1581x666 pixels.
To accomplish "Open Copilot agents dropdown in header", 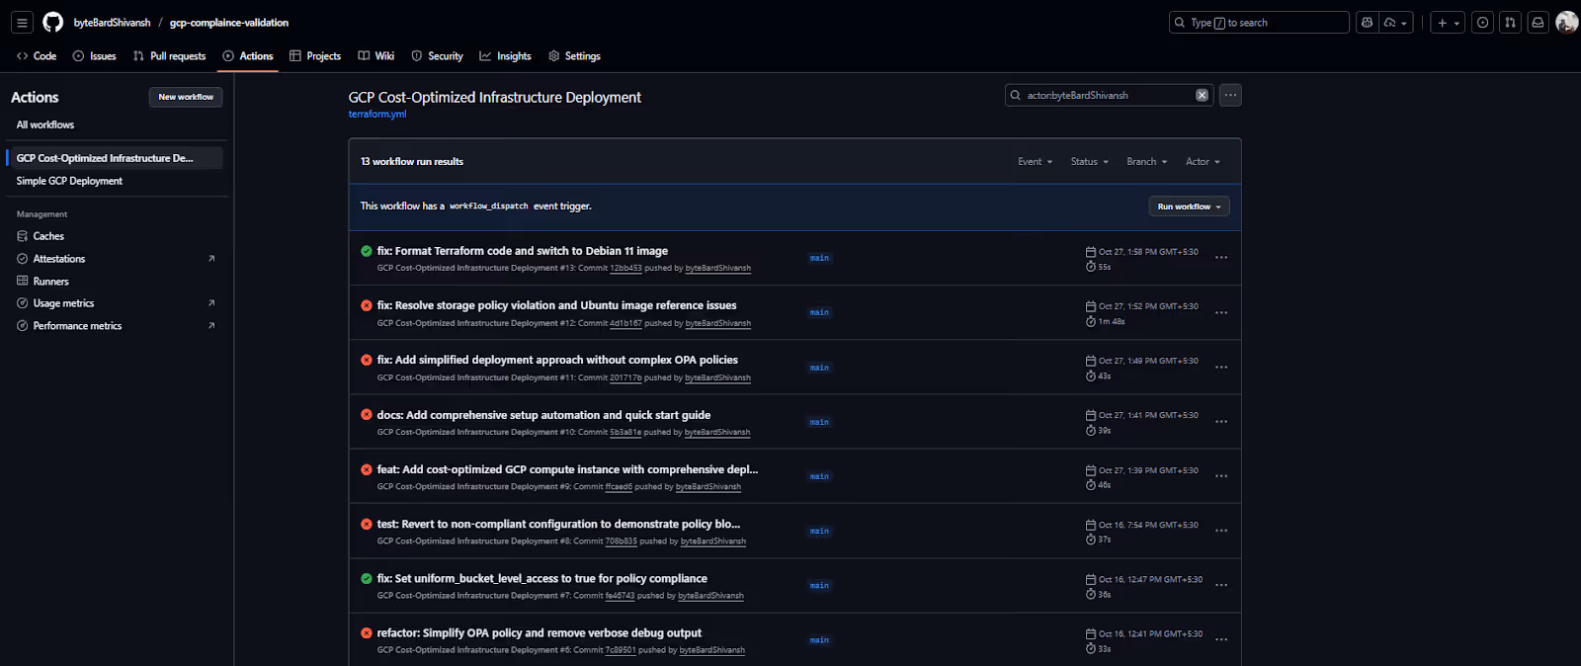I will click(1395, 23).
